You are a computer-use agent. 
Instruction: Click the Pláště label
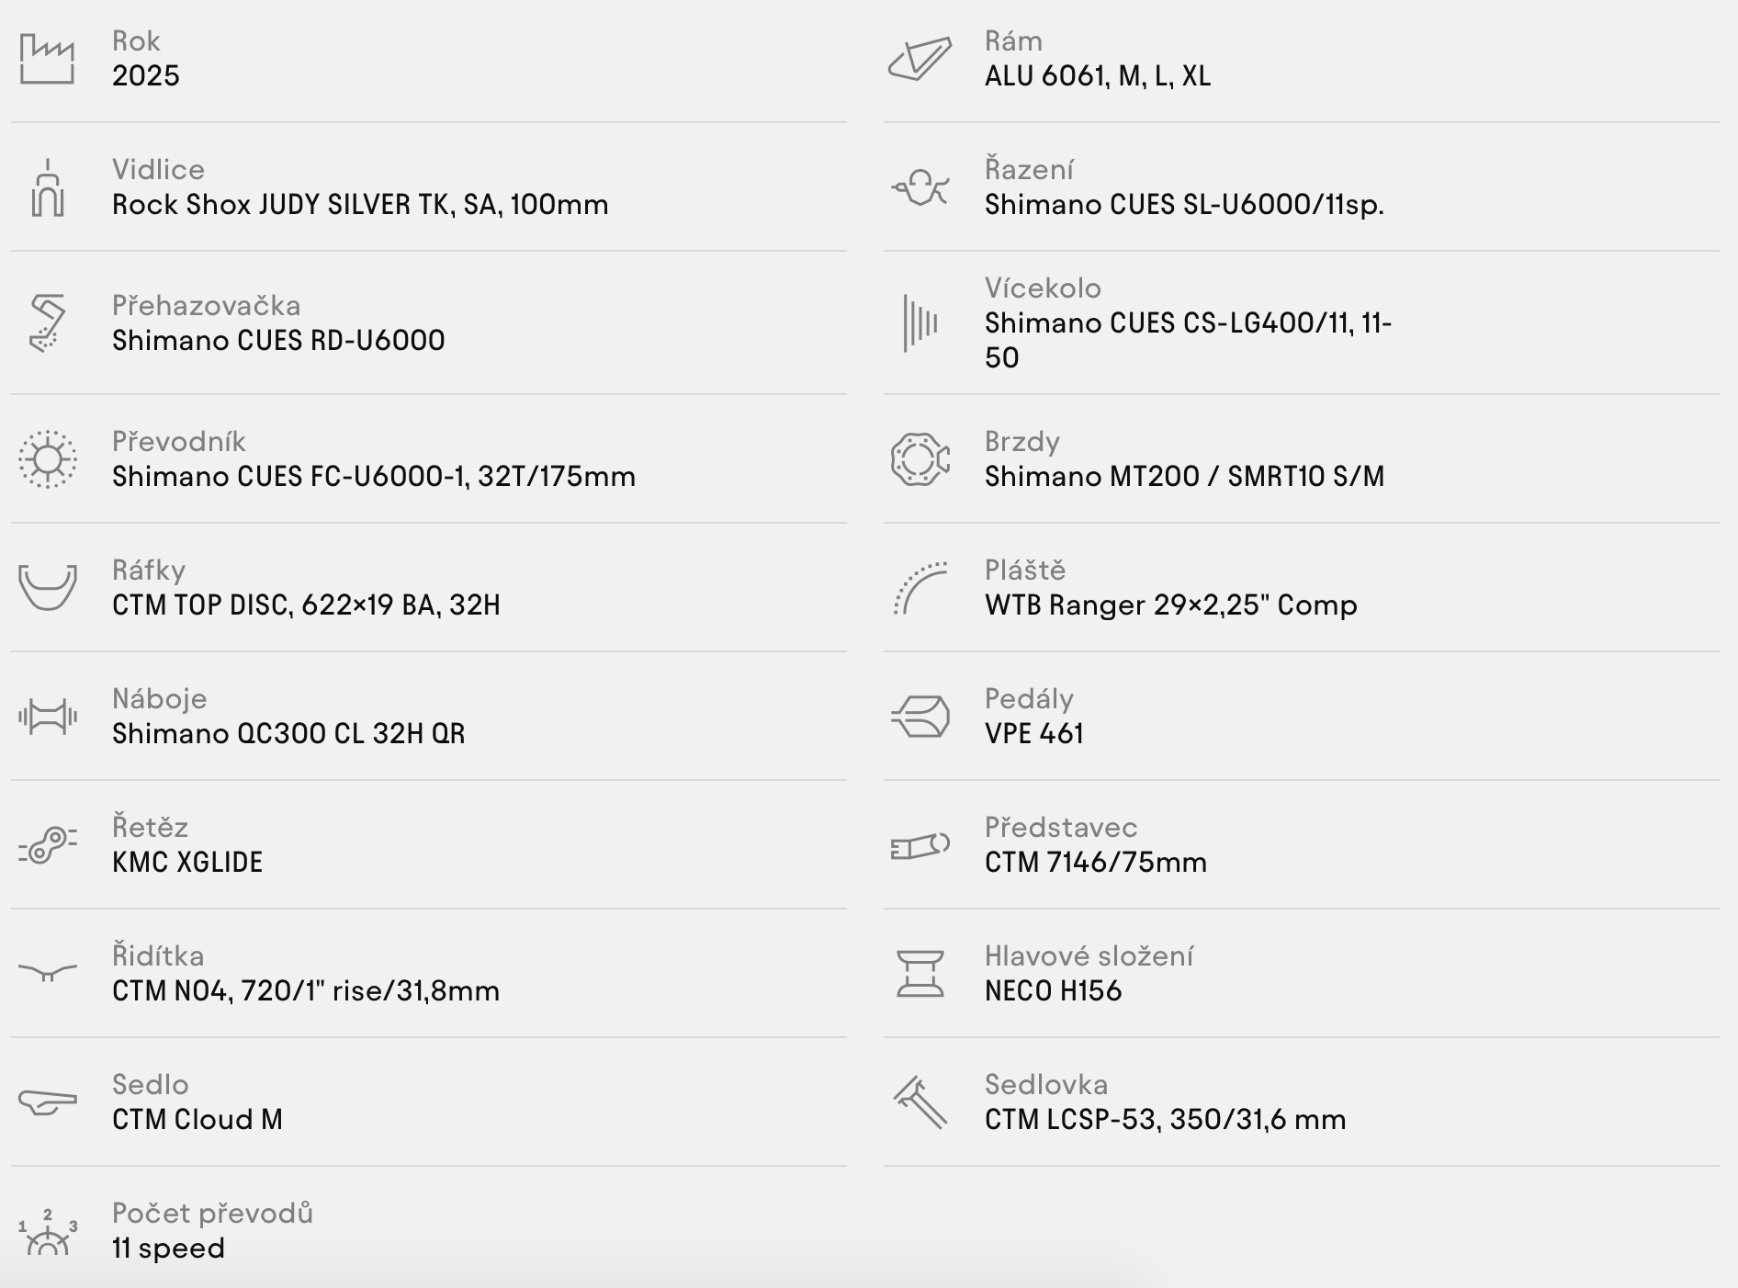tap(1025, 570)
